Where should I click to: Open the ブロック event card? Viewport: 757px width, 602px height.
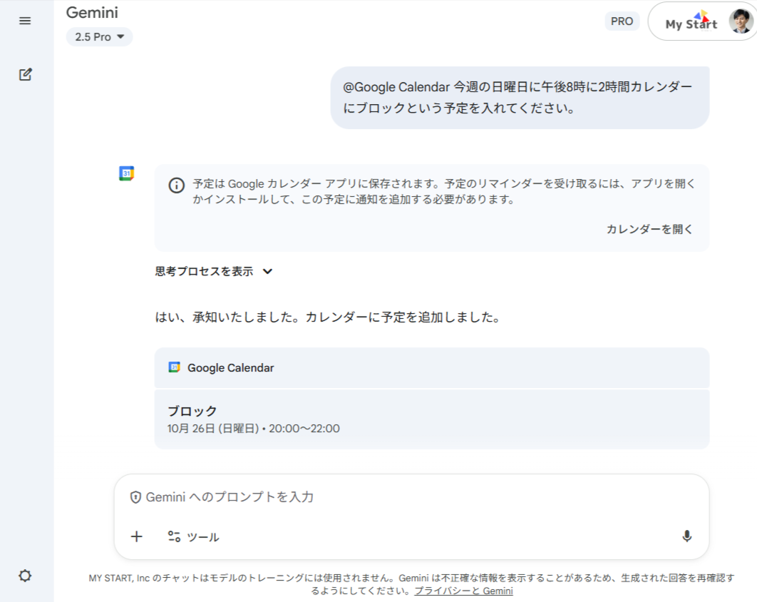431,419
